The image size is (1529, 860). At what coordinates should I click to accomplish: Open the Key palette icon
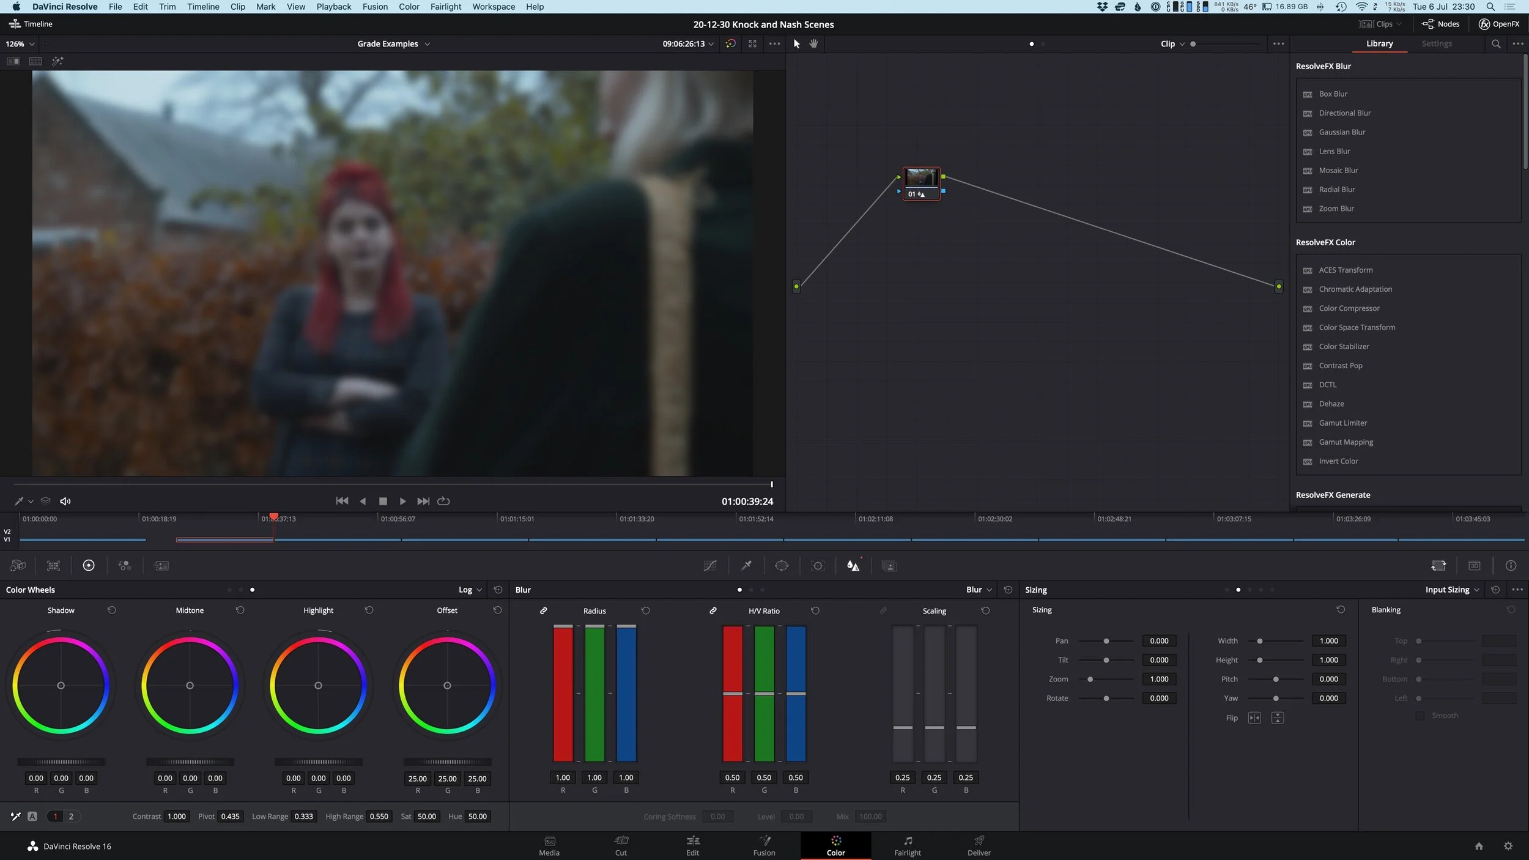(889, 566)
